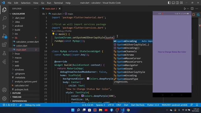The image size is (201, 113).
Task: Click deepPurple color swatch on line 18
Action: [88, 78]
